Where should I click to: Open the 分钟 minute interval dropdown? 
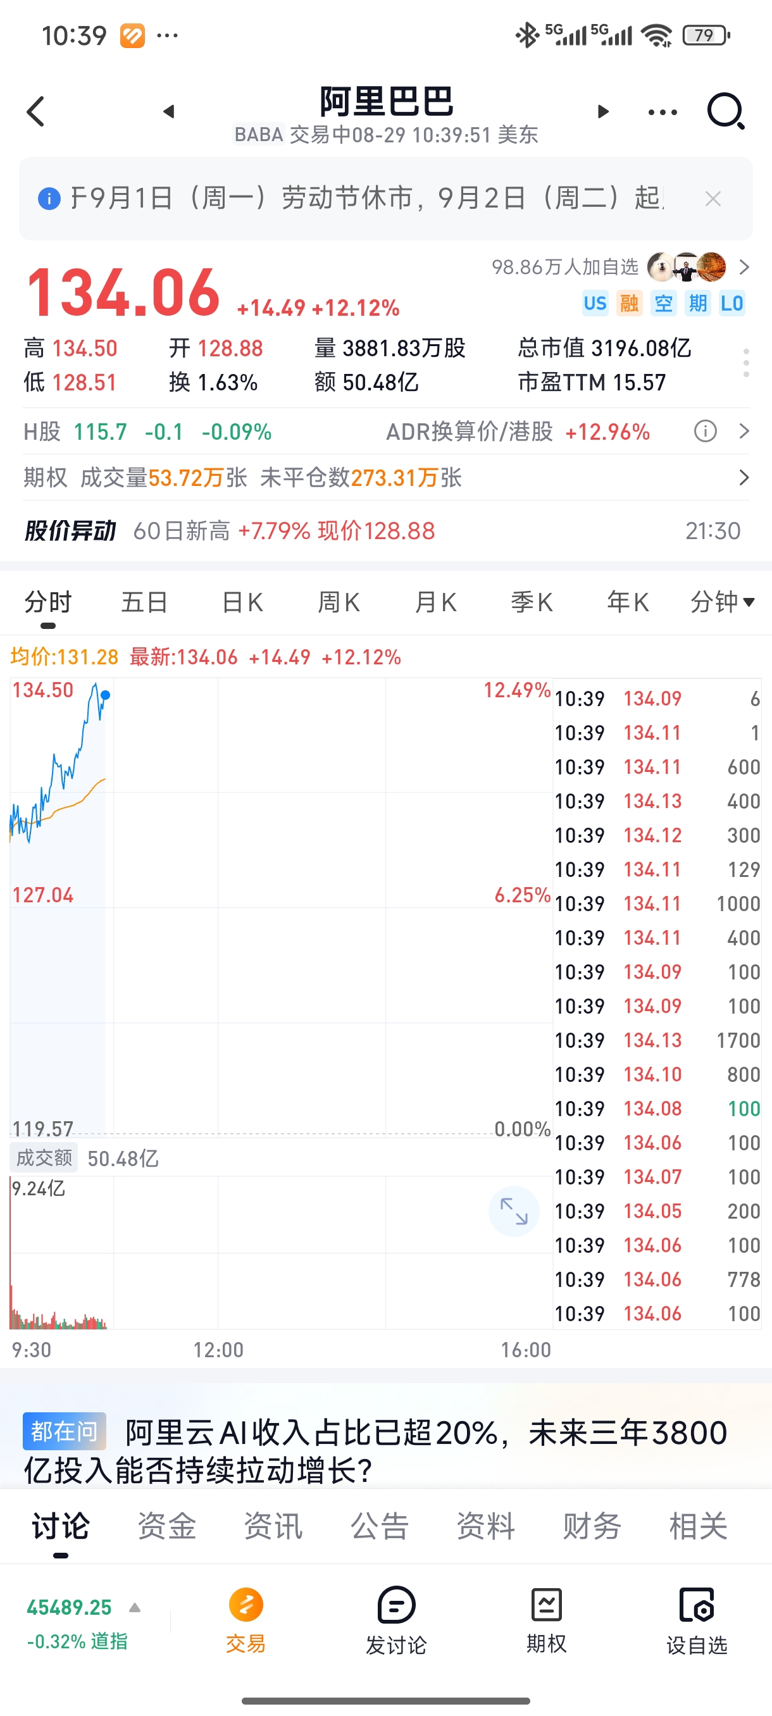tap(722, 602)
